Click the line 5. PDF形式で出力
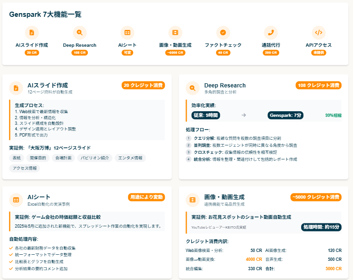This screenshot has width=353, height=280. tap(31, 135)
